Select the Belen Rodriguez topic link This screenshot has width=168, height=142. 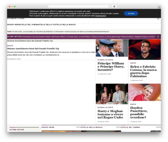[x=38, y=32]
